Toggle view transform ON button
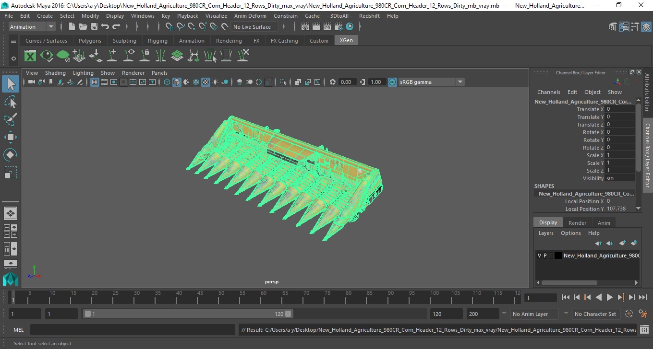The height and width of the screenshot is (349, 653). (392, 82)
